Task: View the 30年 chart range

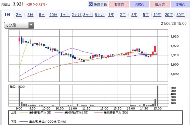Action: (180, 15)
